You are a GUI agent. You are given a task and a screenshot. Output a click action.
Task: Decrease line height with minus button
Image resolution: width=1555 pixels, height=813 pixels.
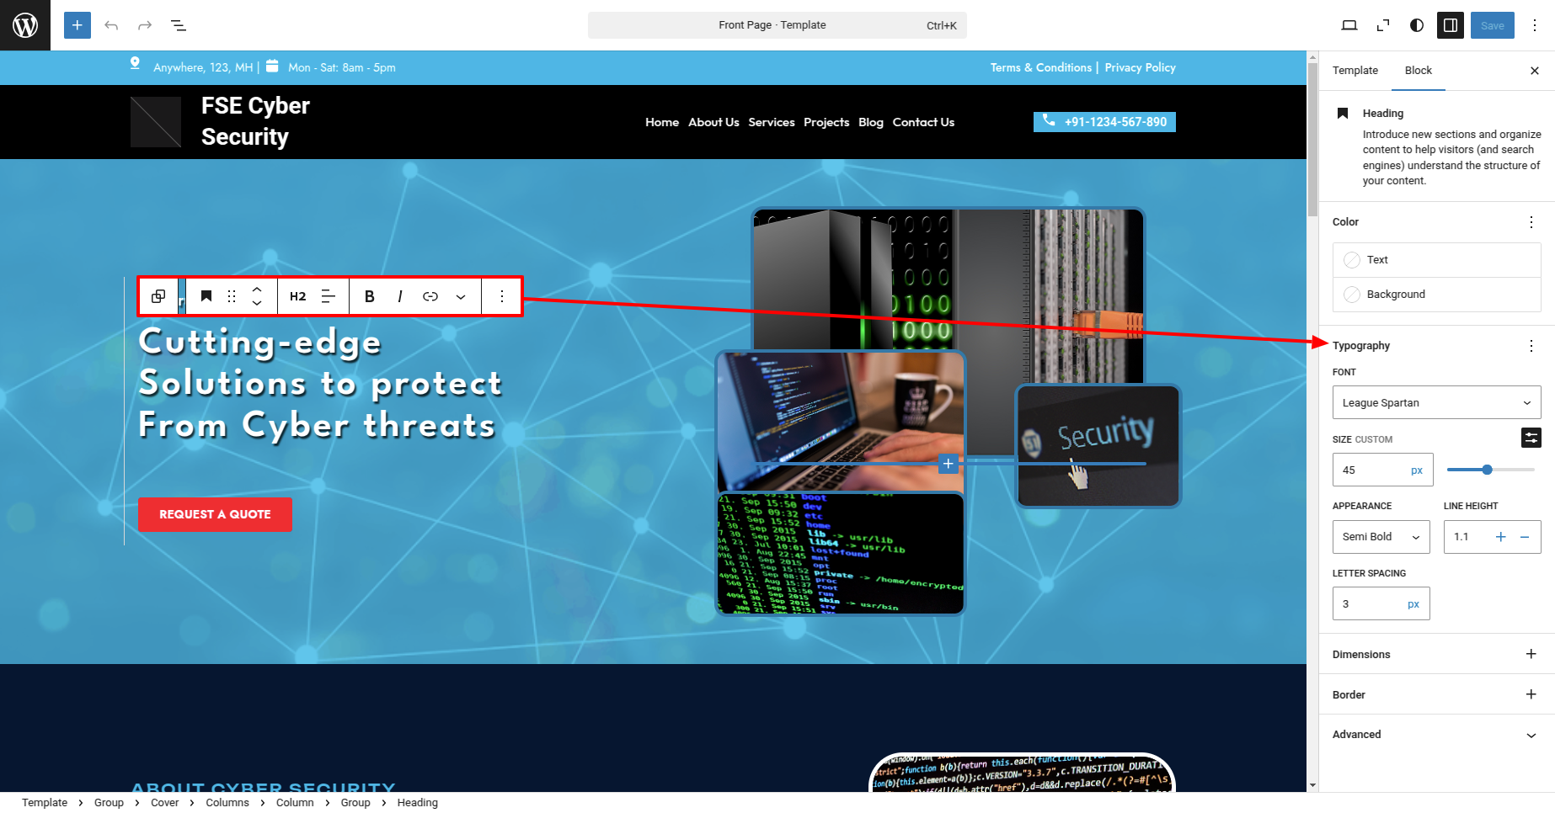tap(1525, 537)
